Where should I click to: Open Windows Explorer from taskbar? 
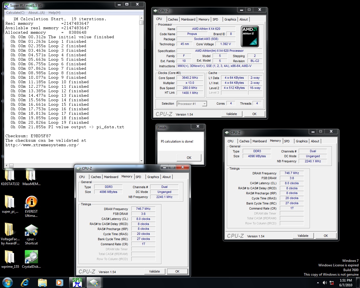click(42, 282)
